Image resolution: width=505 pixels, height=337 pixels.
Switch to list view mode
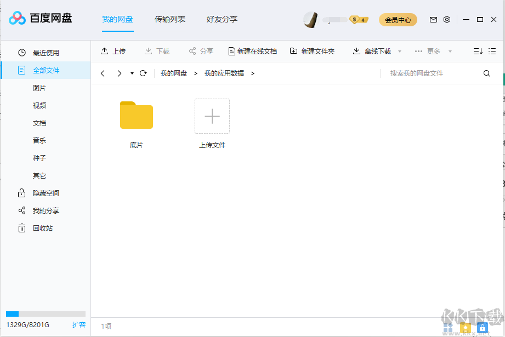click(492, 51)
